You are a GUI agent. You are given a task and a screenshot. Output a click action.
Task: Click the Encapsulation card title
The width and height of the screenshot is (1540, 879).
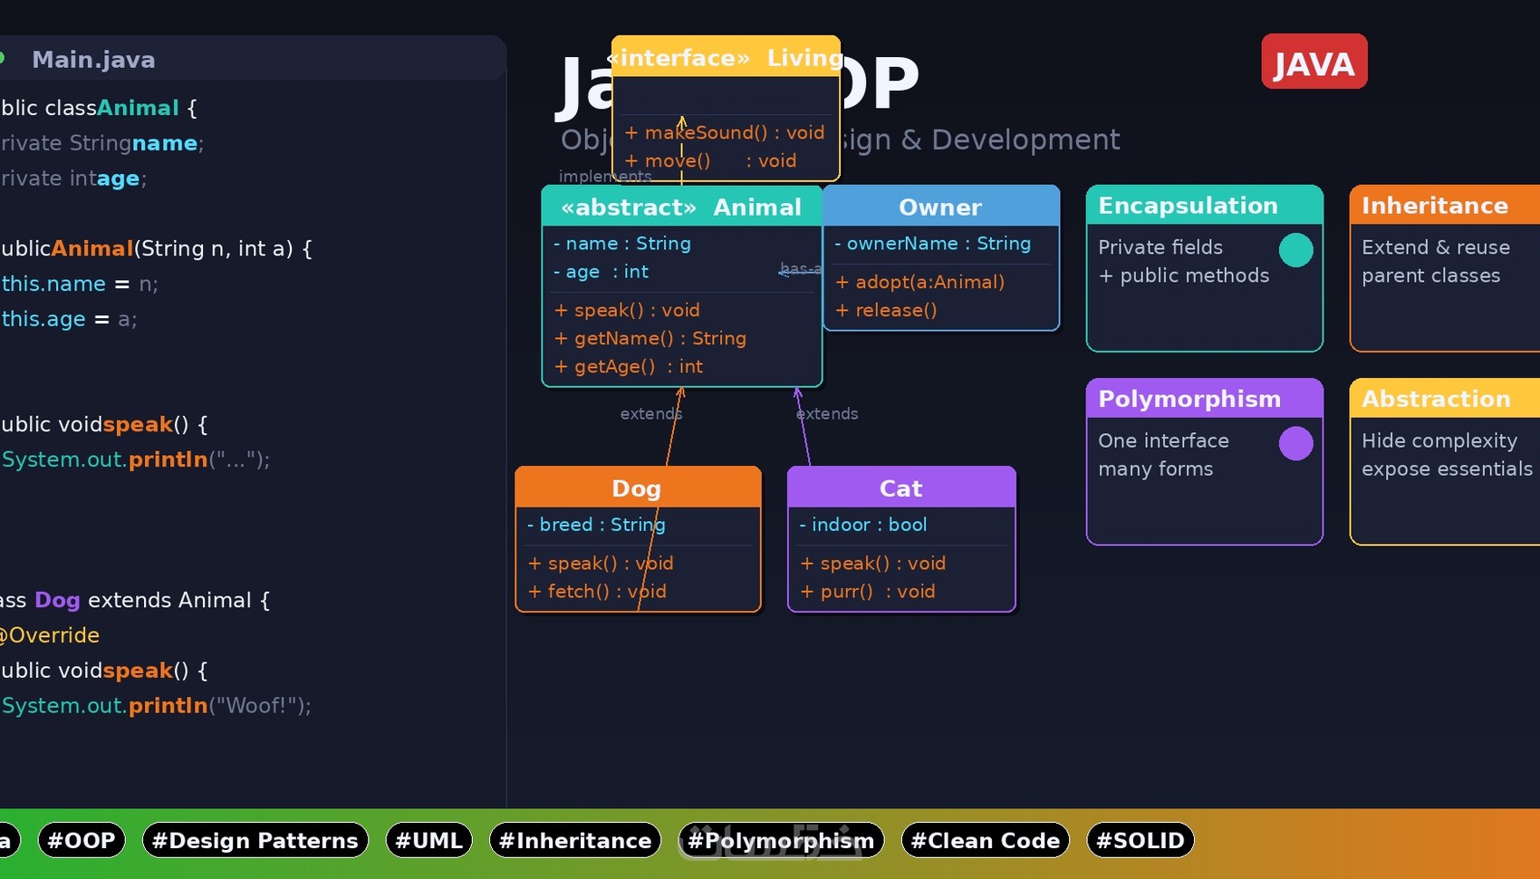pyautogui.click(x=1188, y=206)
